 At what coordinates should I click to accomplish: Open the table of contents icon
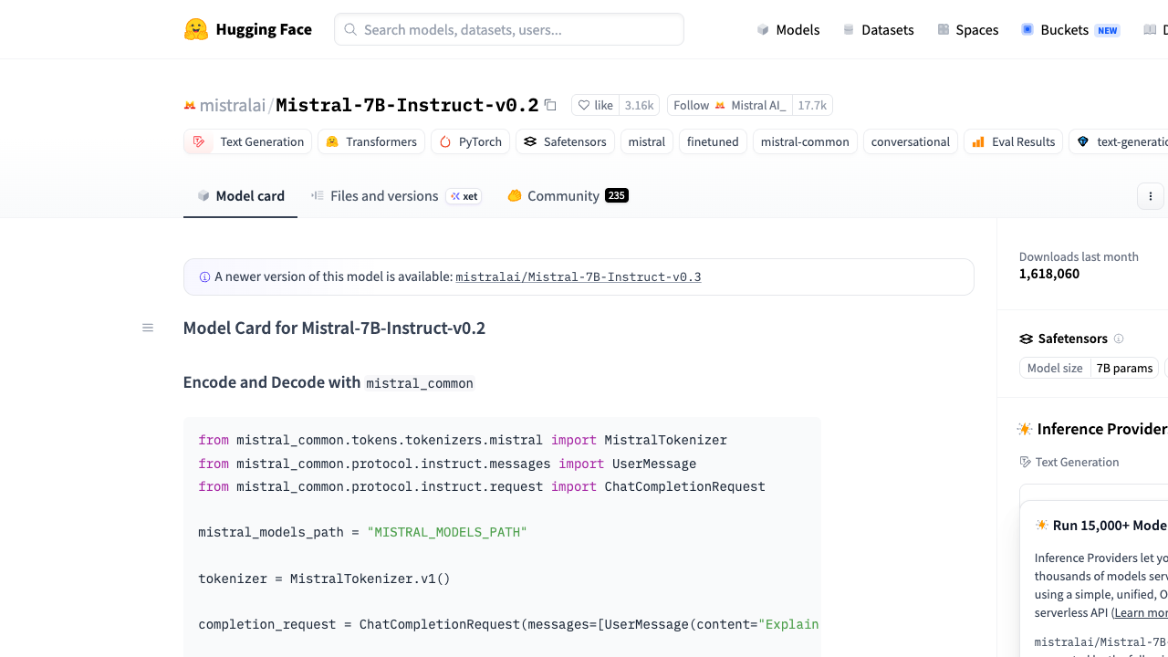pos(148,328)
